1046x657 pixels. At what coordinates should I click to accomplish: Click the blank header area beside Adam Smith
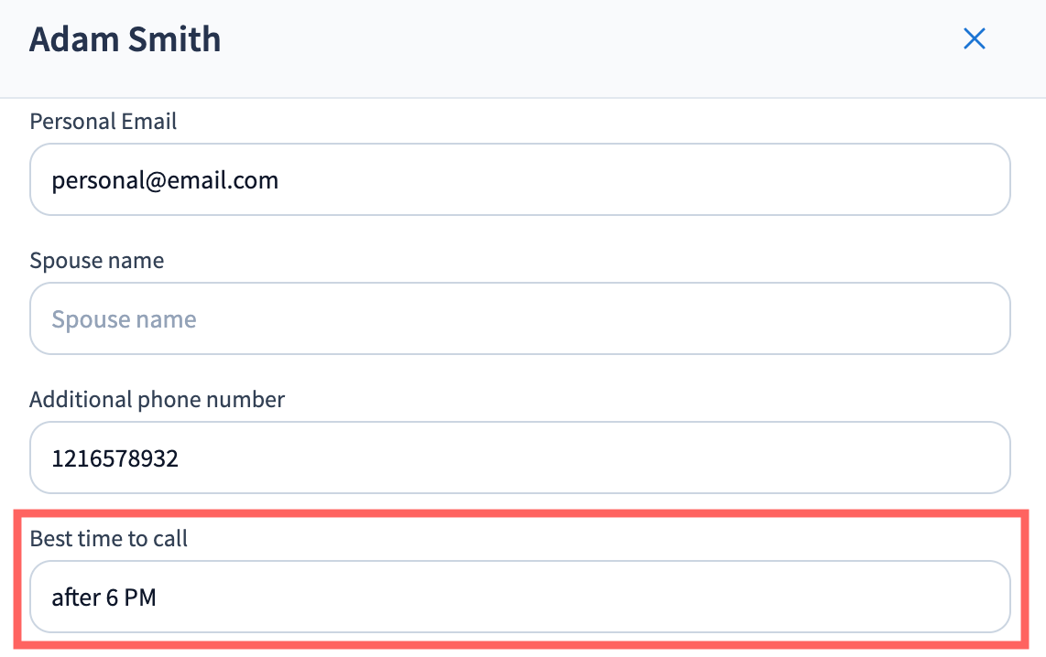(x=586, y=40)
